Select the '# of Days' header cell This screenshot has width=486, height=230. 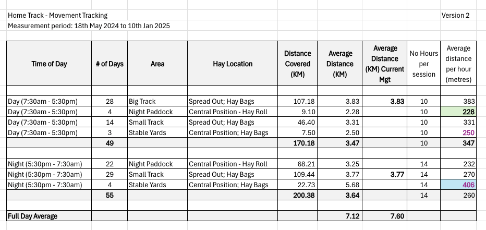[x=110, y=64]
